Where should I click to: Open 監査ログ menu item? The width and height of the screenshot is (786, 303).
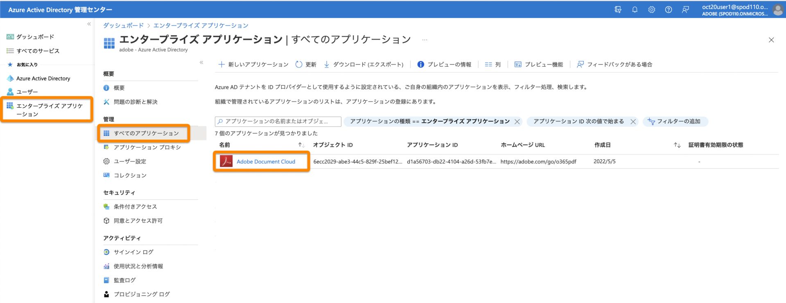119,280
